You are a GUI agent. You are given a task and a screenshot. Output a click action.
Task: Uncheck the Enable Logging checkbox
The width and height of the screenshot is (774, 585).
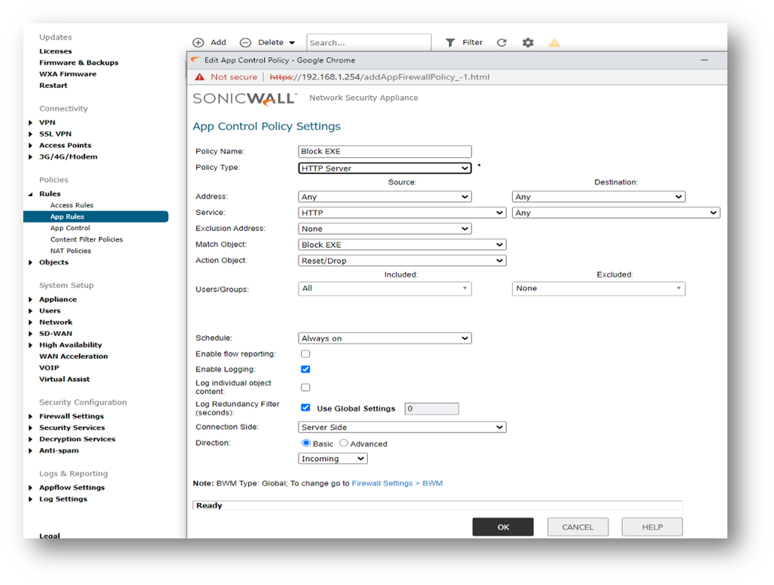tap(305, 369)
